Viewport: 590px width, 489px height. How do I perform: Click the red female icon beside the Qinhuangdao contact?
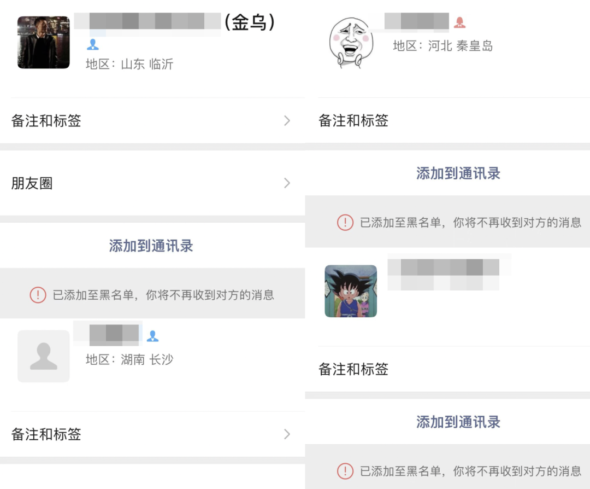pyautogui.click(x=459, y=22)
